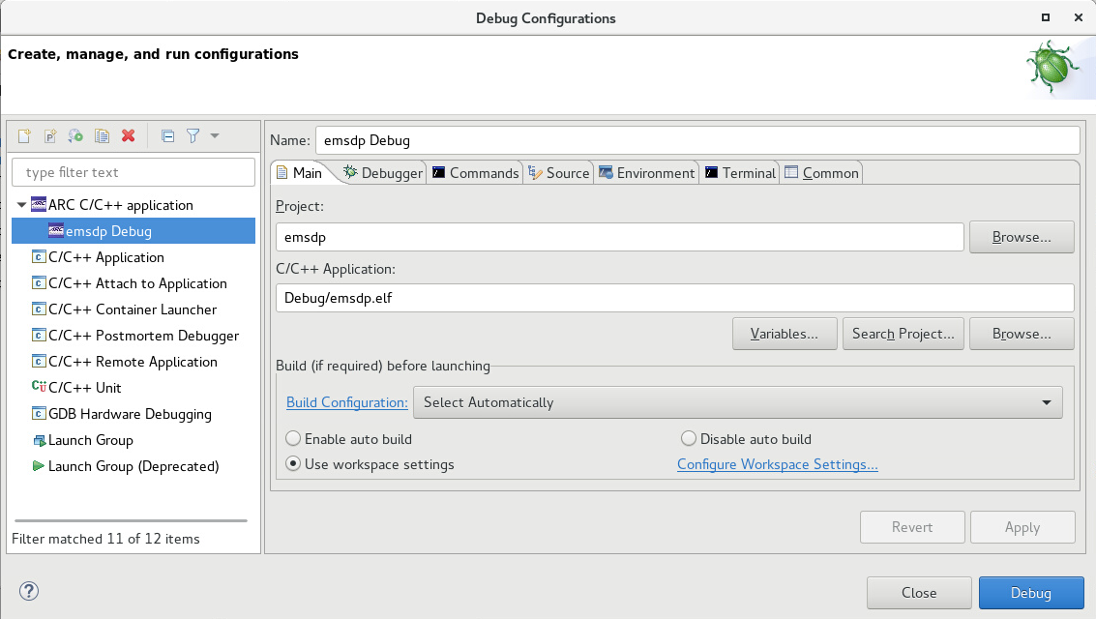The image size is (1096, 619).
Task: Collapse all items in configuration tree
Action: click(x=167, y=135)
